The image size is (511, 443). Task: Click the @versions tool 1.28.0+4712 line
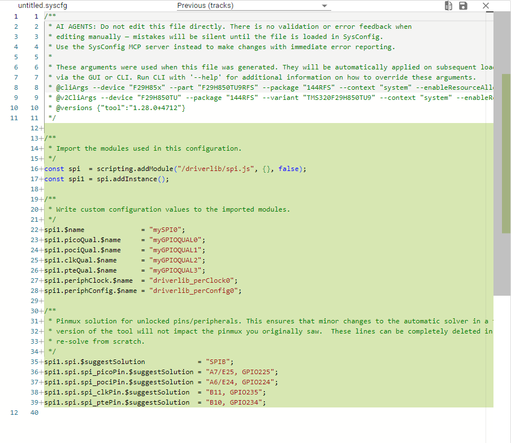tap(116, 108)
